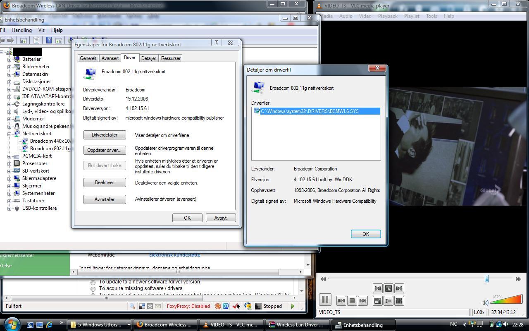The height and width of the screenshot is (331, 529).
Task: Adjust the VLC volume triangle slider
Action: pyautogui.click(x=505, y=299)
